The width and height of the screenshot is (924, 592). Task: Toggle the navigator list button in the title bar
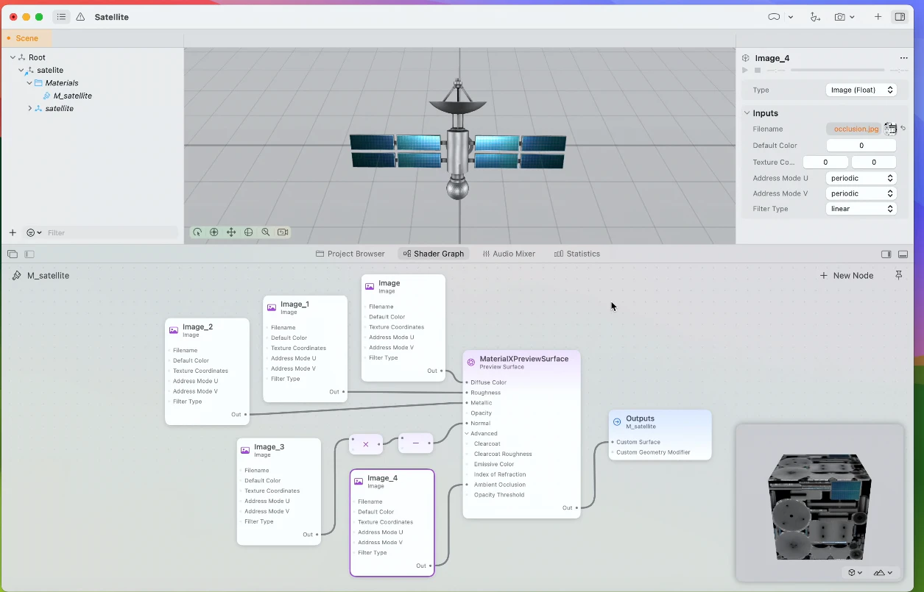click(61, 17)
